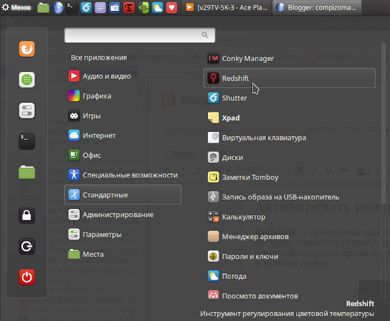Choose the Интернет category
Screen dimensions: 390x321
[123, 135]
